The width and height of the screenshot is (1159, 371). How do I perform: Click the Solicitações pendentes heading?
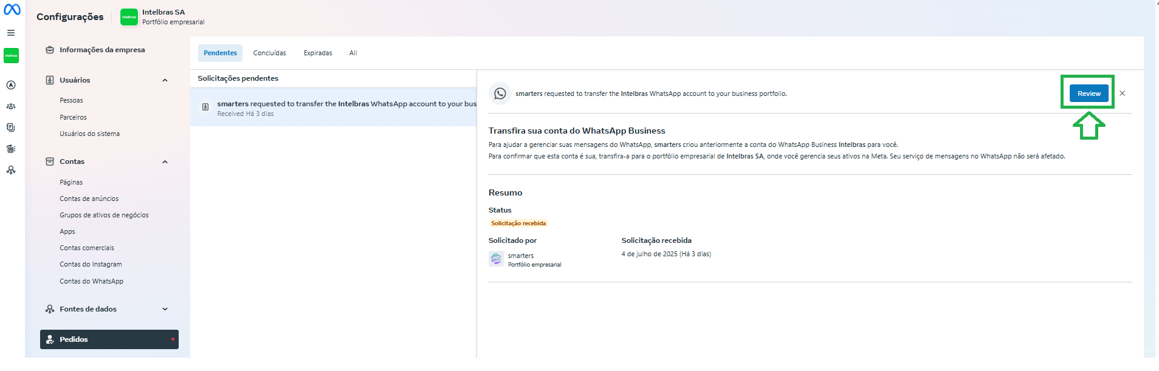coord(238,78)
